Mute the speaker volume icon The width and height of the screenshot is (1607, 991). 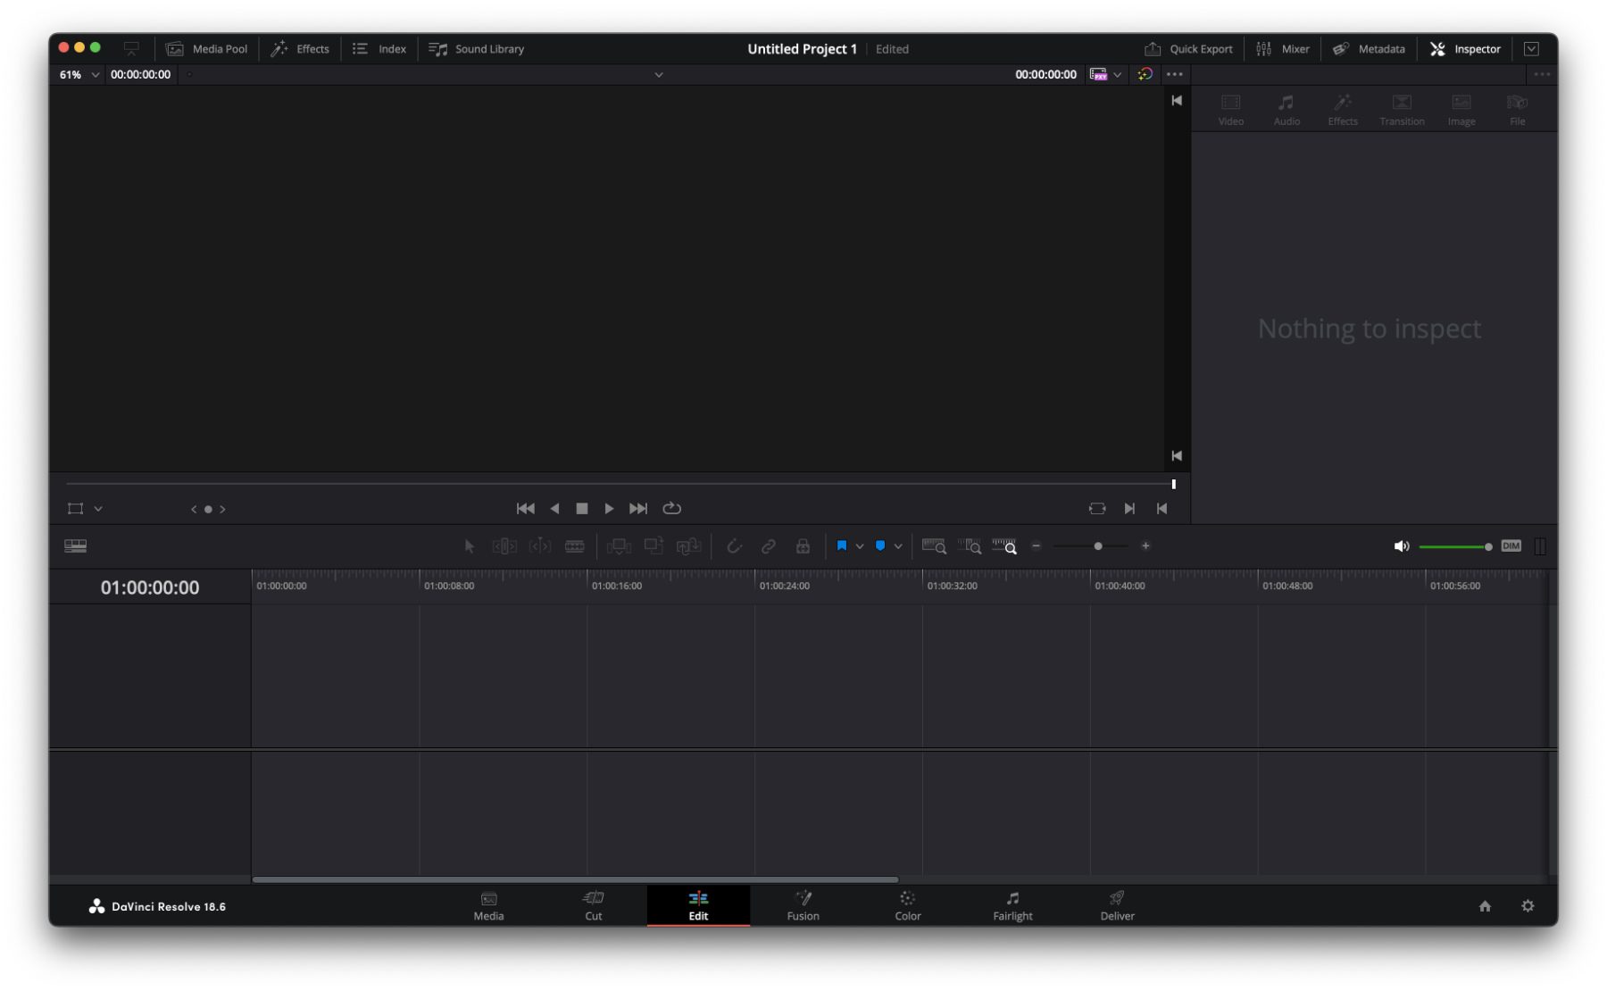(x=1401, y=546)
